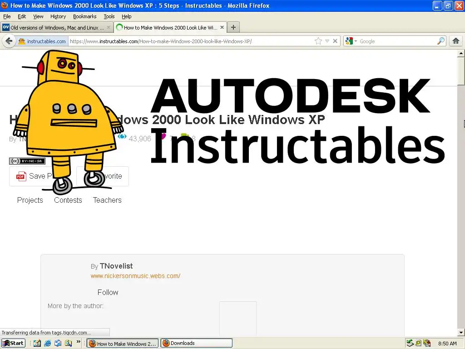Switch to Old versions of Windows tab

click(57, 28)
